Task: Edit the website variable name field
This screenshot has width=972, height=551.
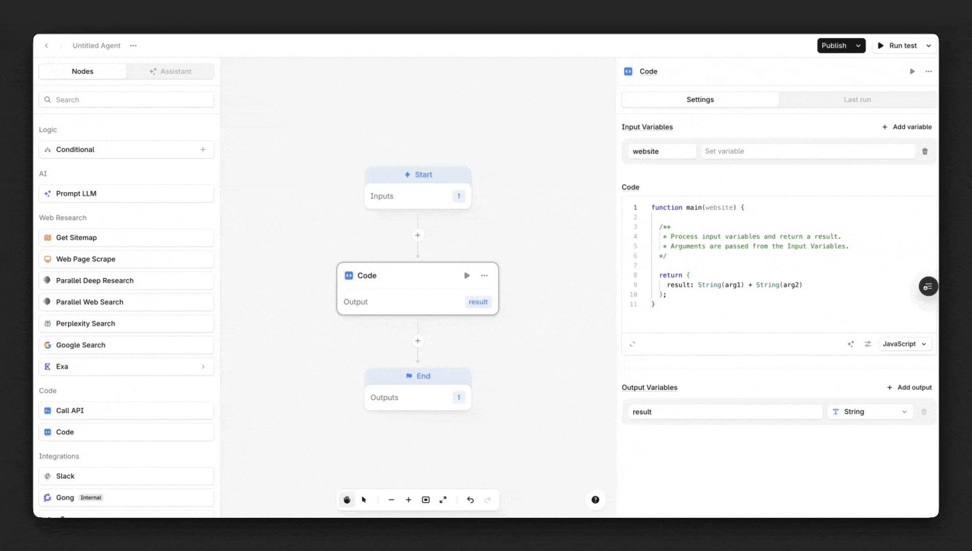Action: point(662,152)
